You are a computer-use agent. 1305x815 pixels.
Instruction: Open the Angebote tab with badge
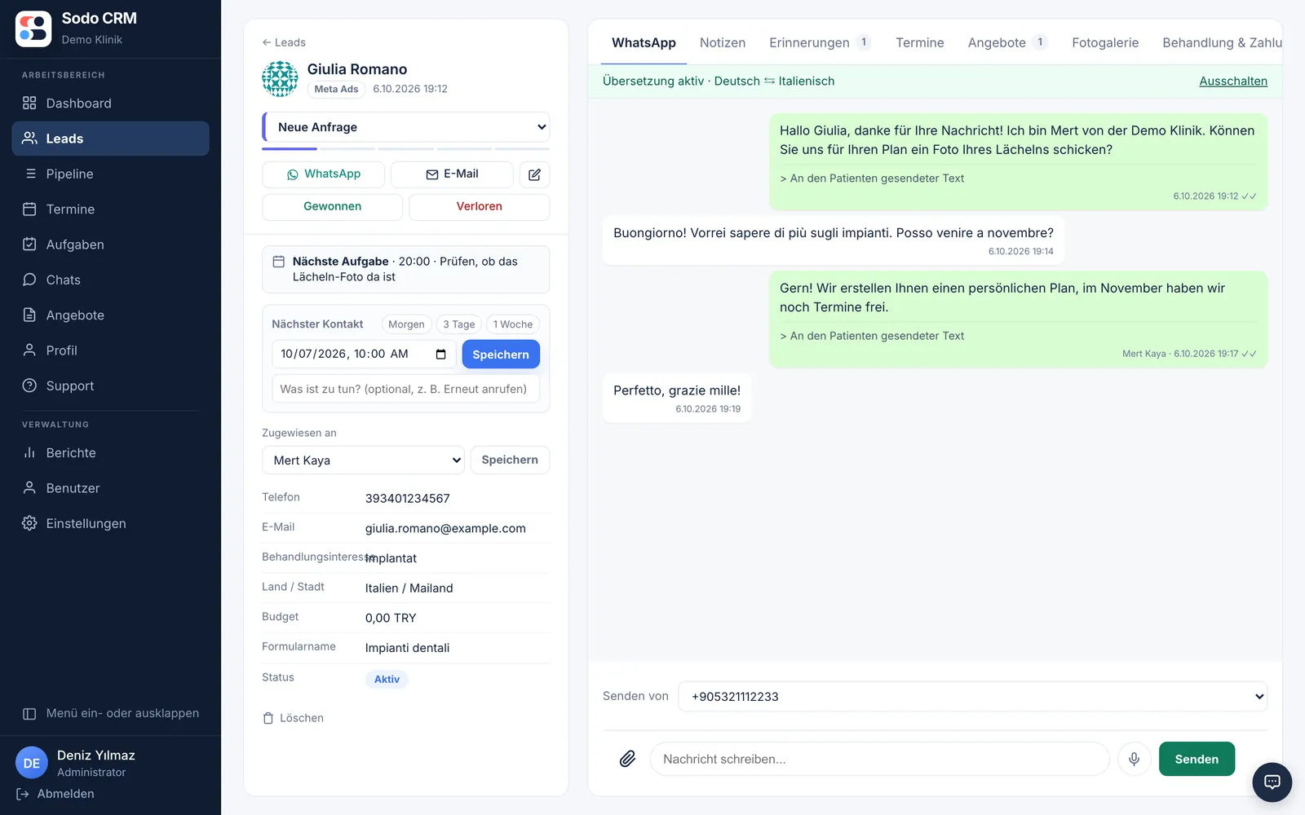click(x=1007, y=42)
